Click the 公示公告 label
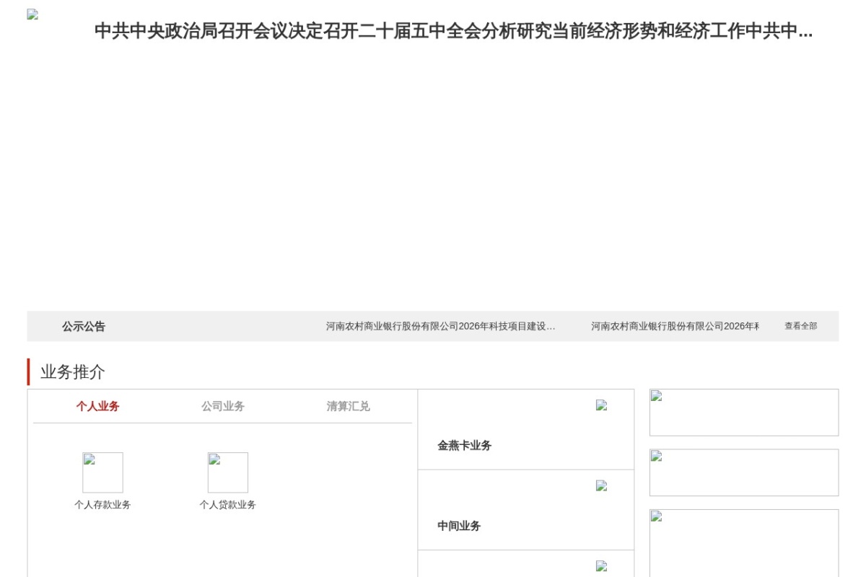This screenshot has width=866, height=577. (x=84, y=326)
